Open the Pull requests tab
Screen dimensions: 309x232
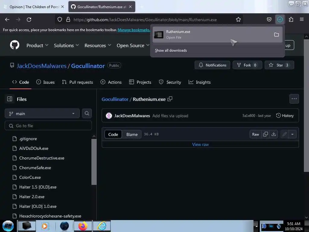(78, 82)
